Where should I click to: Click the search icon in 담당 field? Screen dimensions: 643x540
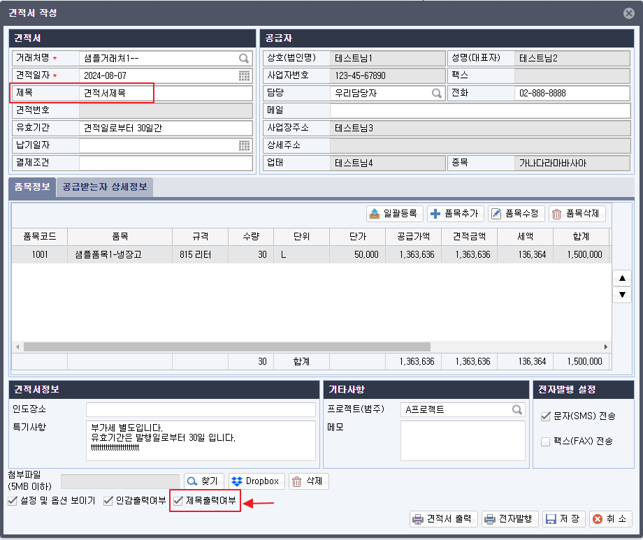point(437,93)
